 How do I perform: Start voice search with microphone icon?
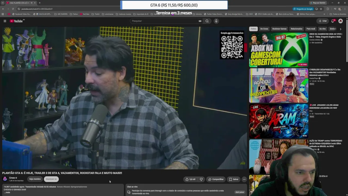216,21
